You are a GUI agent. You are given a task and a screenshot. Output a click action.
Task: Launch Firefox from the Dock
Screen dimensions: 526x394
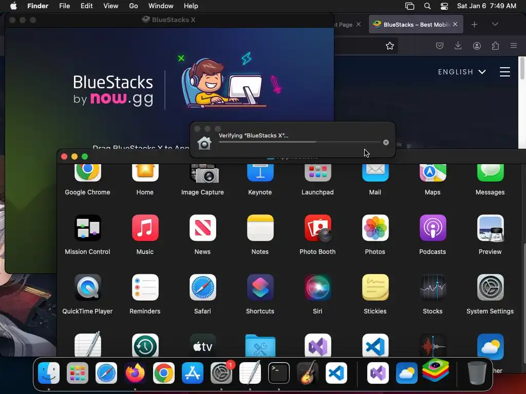(135, 373)
